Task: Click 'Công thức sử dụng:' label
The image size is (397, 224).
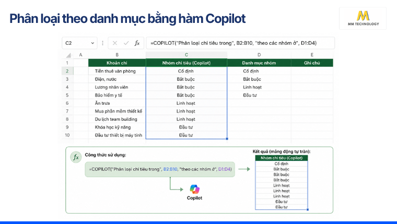Action: [106, 155]
